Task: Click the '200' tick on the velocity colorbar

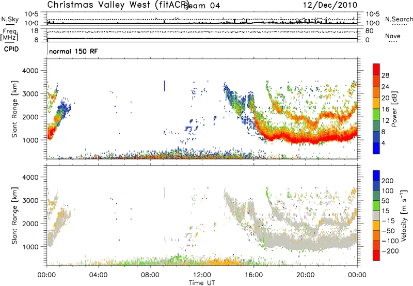Action: click(x=388, y=181)
